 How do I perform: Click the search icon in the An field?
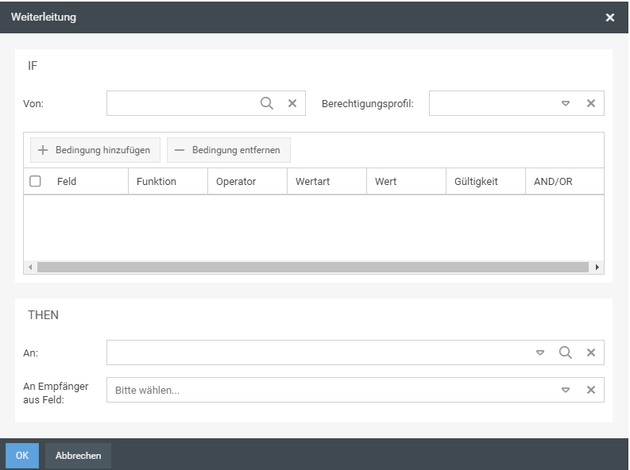click(x=565, y=352)
